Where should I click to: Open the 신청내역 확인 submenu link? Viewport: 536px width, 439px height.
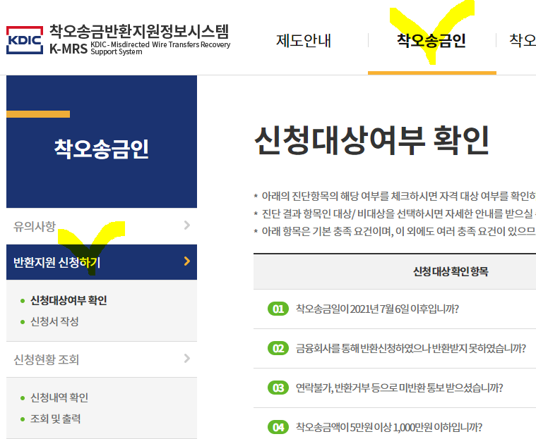[x=59, y=397]
